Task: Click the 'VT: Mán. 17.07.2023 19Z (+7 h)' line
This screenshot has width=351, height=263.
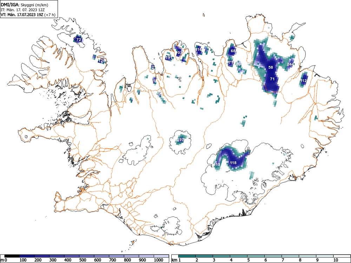Action: (x=28, y=15)
